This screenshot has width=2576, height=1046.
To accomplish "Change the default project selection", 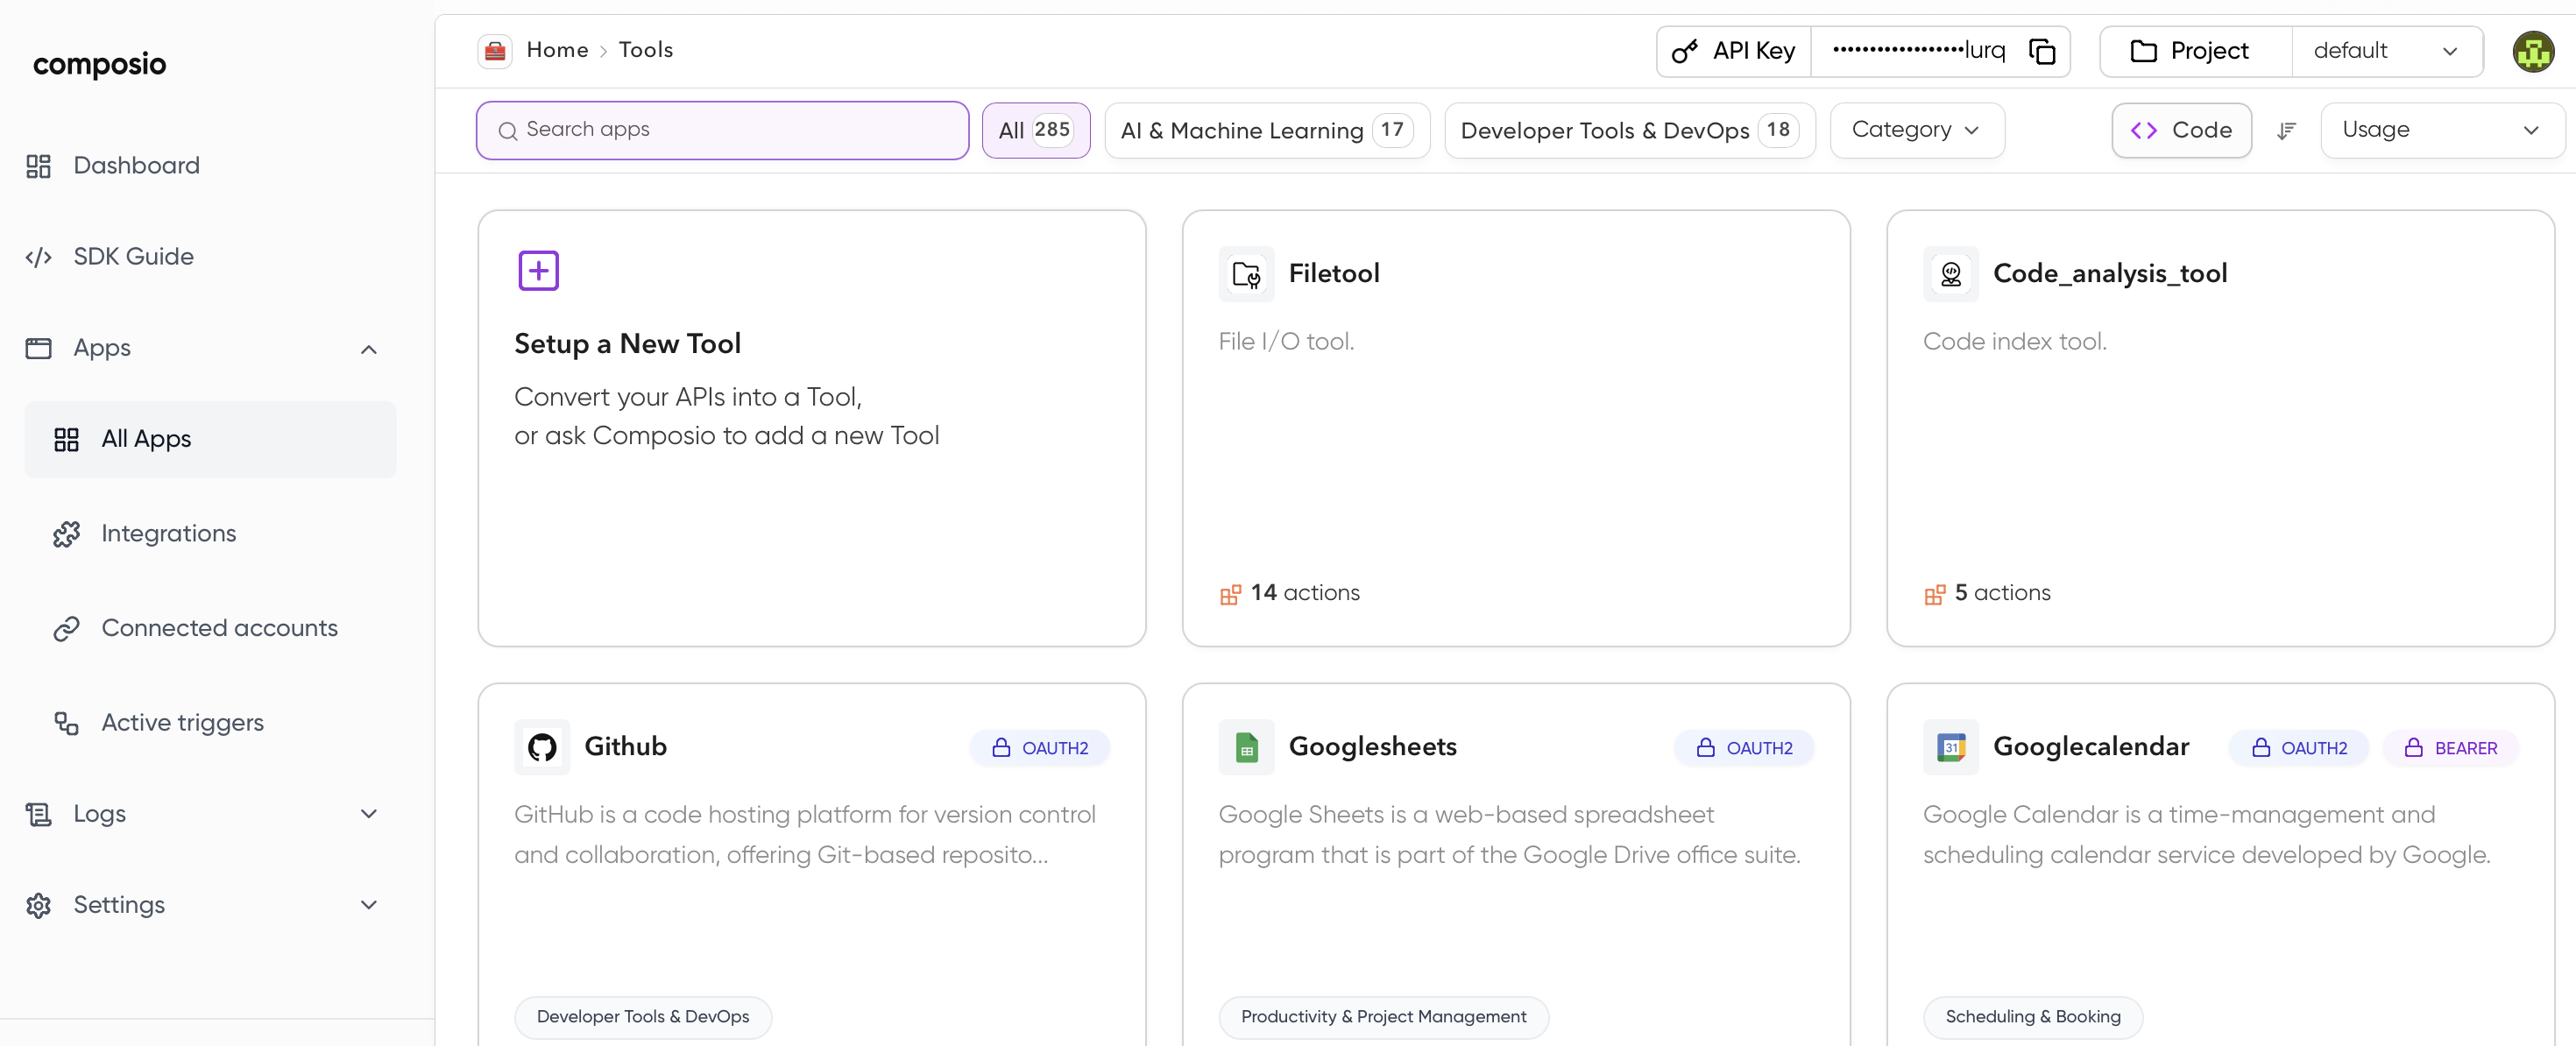I will (2388, 51).
